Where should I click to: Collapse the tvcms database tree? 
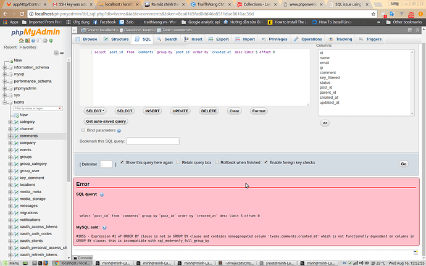click(5, 102)
